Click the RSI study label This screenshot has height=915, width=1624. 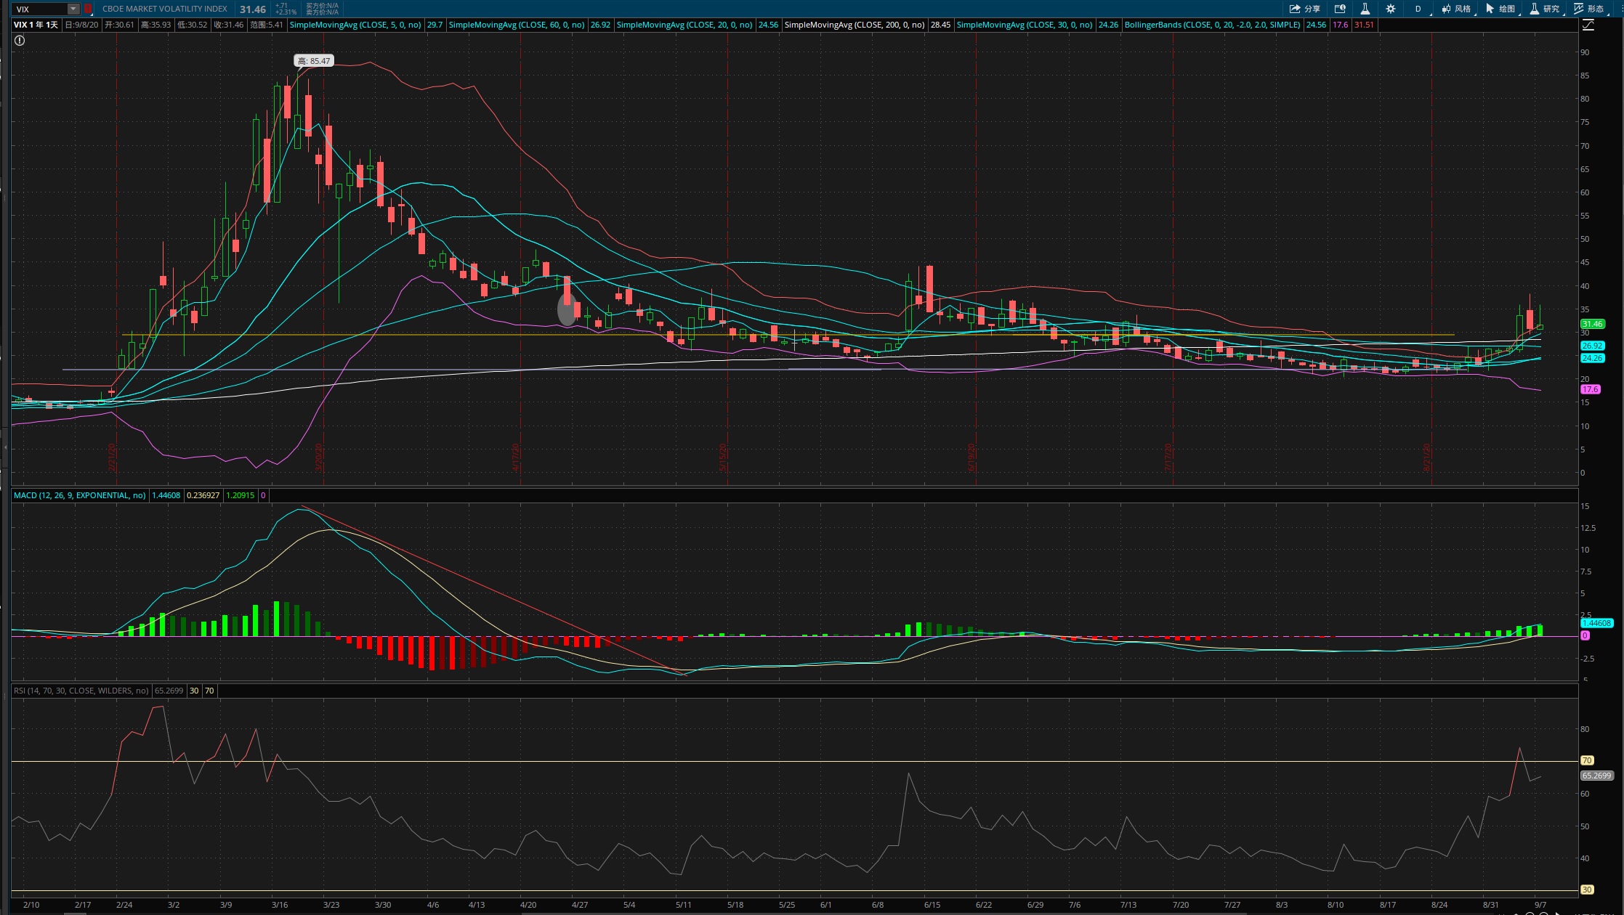point(81,691)
